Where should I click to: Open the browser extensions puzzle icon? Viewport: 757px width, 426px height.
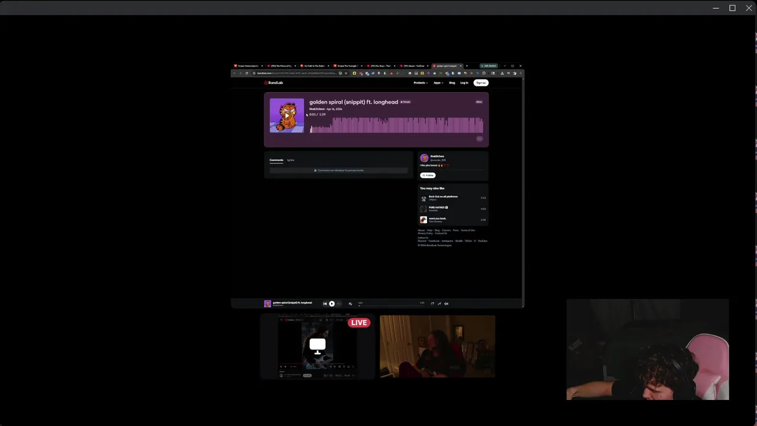(484, 73)
